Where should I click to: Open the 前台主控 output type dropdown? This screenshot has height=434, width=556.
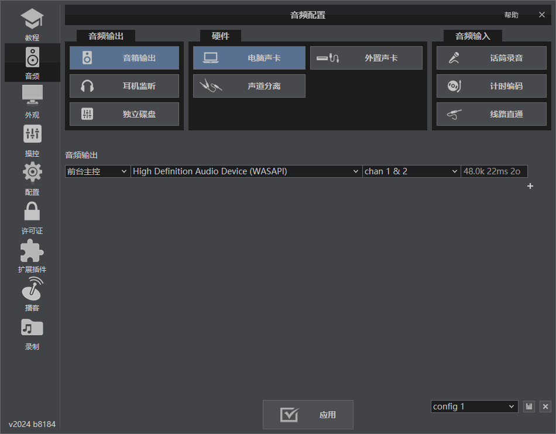pyautogui.click(x=98, y=171)
